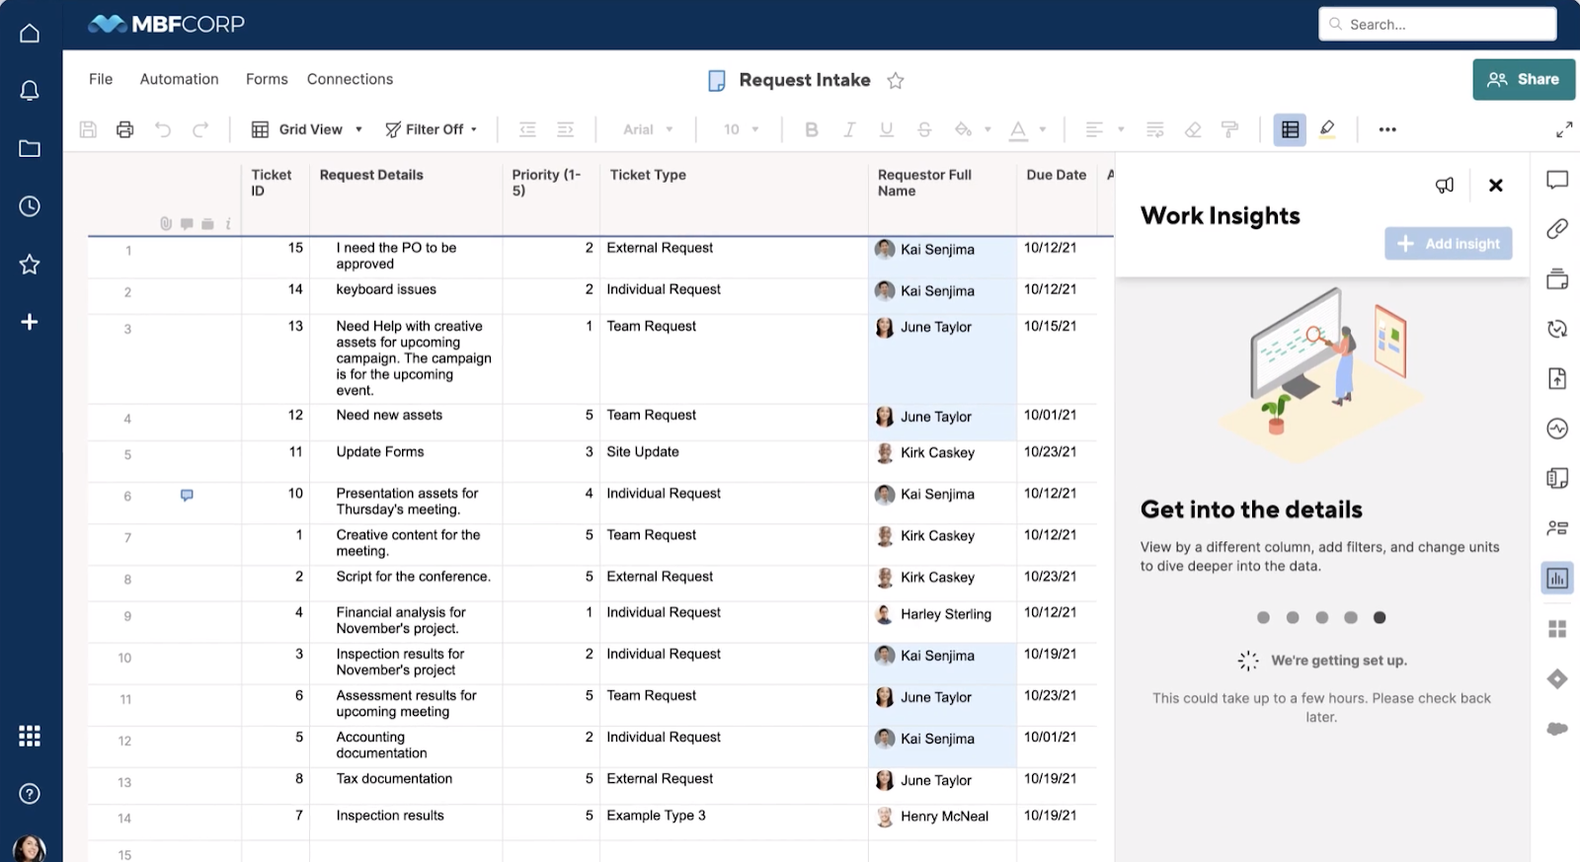The height and width of the screenshot is (862, 1580).
Task: Open the Automation menu
Action: pyautogui.click(x=179, y=79)
